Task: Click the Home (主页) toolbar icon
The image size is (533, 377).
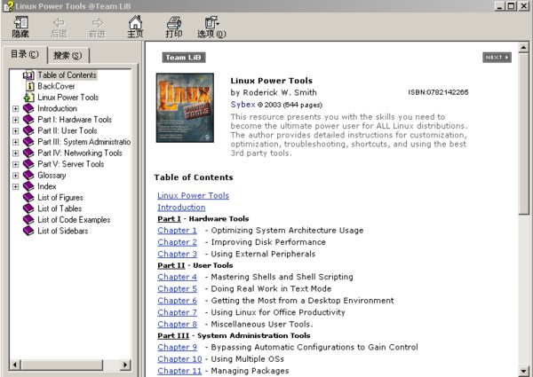Action: [x=135, y=27]
